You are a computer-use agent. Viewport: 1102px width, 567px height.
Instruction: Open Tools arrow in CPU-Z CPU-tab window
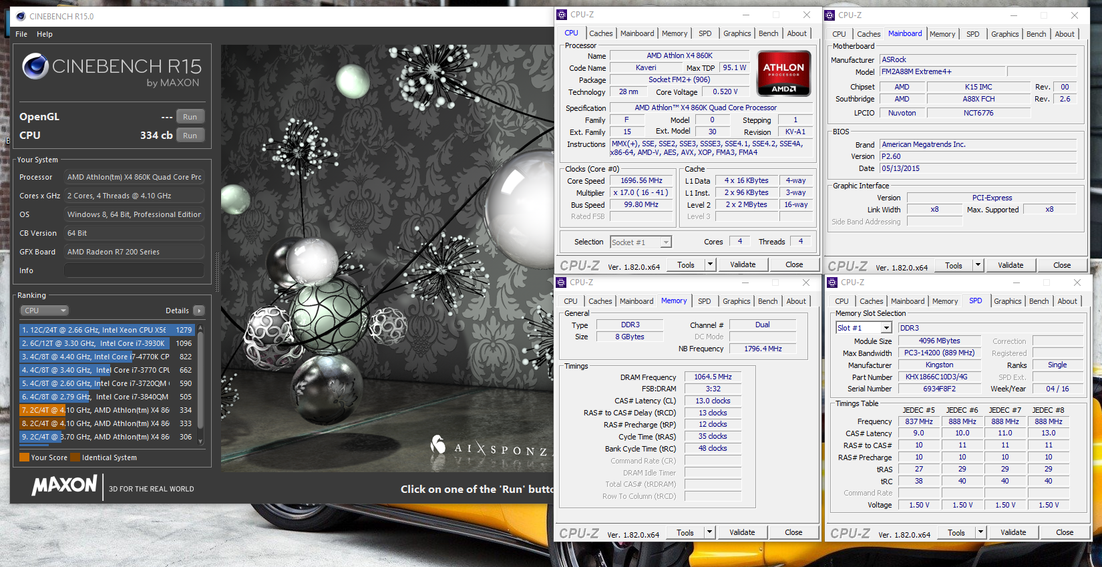click(710, 264)
